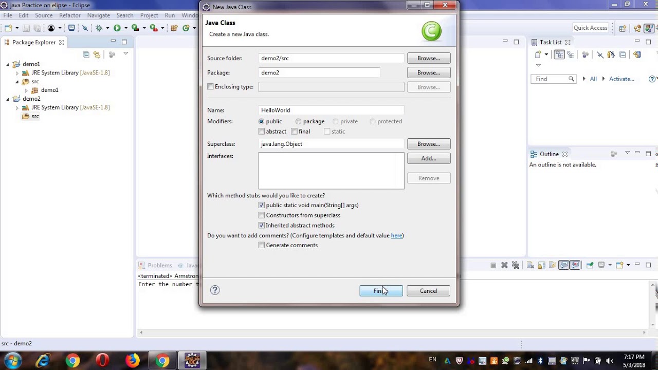The height and width of the screenshot is (370, 658).
Task: Click Finish in New Java Class dialog
Action: [381, 291]
